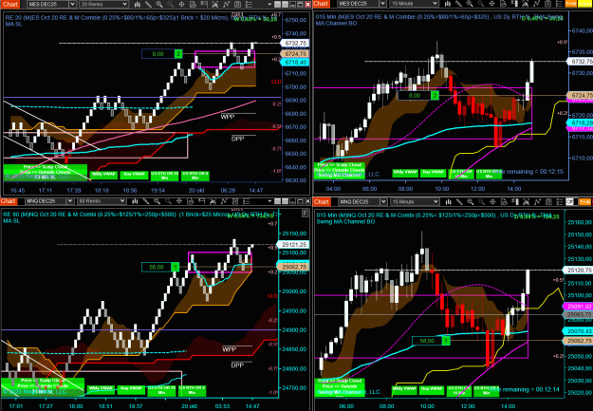Viewport: 593px width, 411px height.
Task: Toggle Day VWAP button in MNQ 15 Minute chart
Action: [x=432, y=390]
